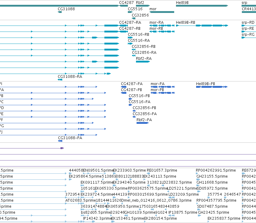Select the CG5516 gene label
The height and width of the screenshot is (223, 256).
click(x=135, y=9)
